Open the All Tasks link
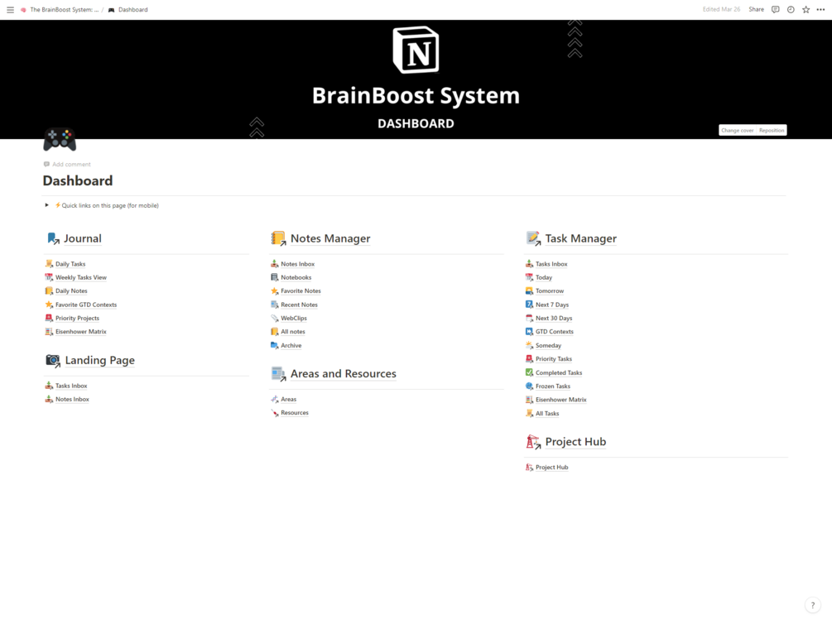 547,413
